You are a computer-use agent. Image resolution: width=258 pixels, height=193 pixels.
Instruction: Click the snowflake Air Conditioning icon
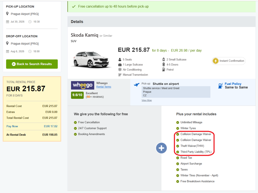(x=120, y=70)
